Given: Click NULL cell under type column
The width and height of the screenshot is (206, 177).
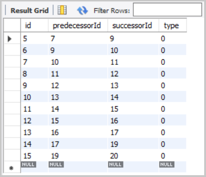Looking at the screenshot, I should [173, 167].
